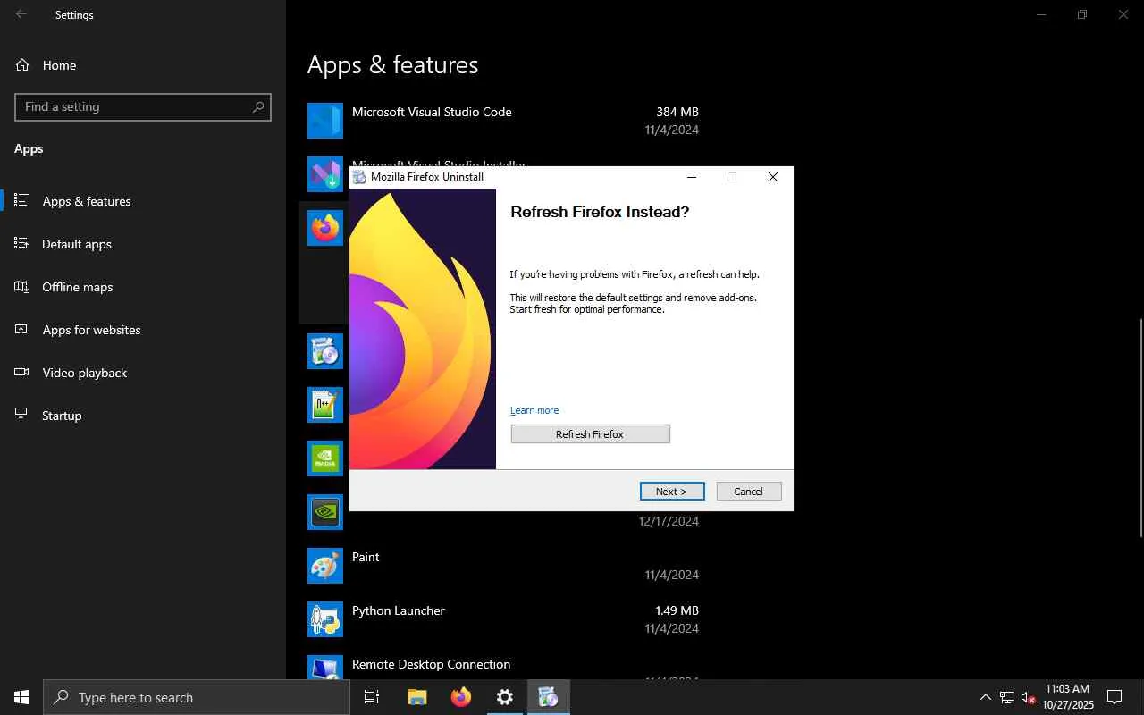1144x715 pixels.
Task: Click the taskbar search box
Action: pyautogui.click(x=197, y=697)
